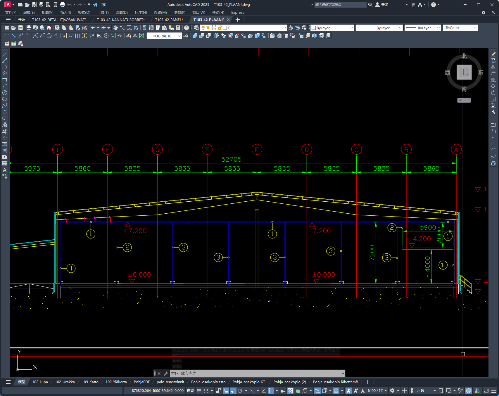This screenshot has width=499, height=396.
Task: Select the Trim modify tool
Action: [x=493, y=112]
